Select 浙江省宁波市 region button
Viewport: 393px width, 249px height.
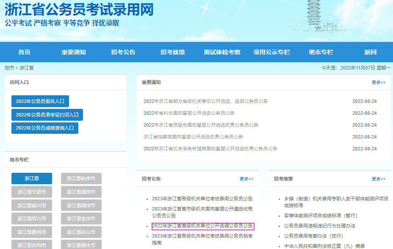tap(32, 192)
